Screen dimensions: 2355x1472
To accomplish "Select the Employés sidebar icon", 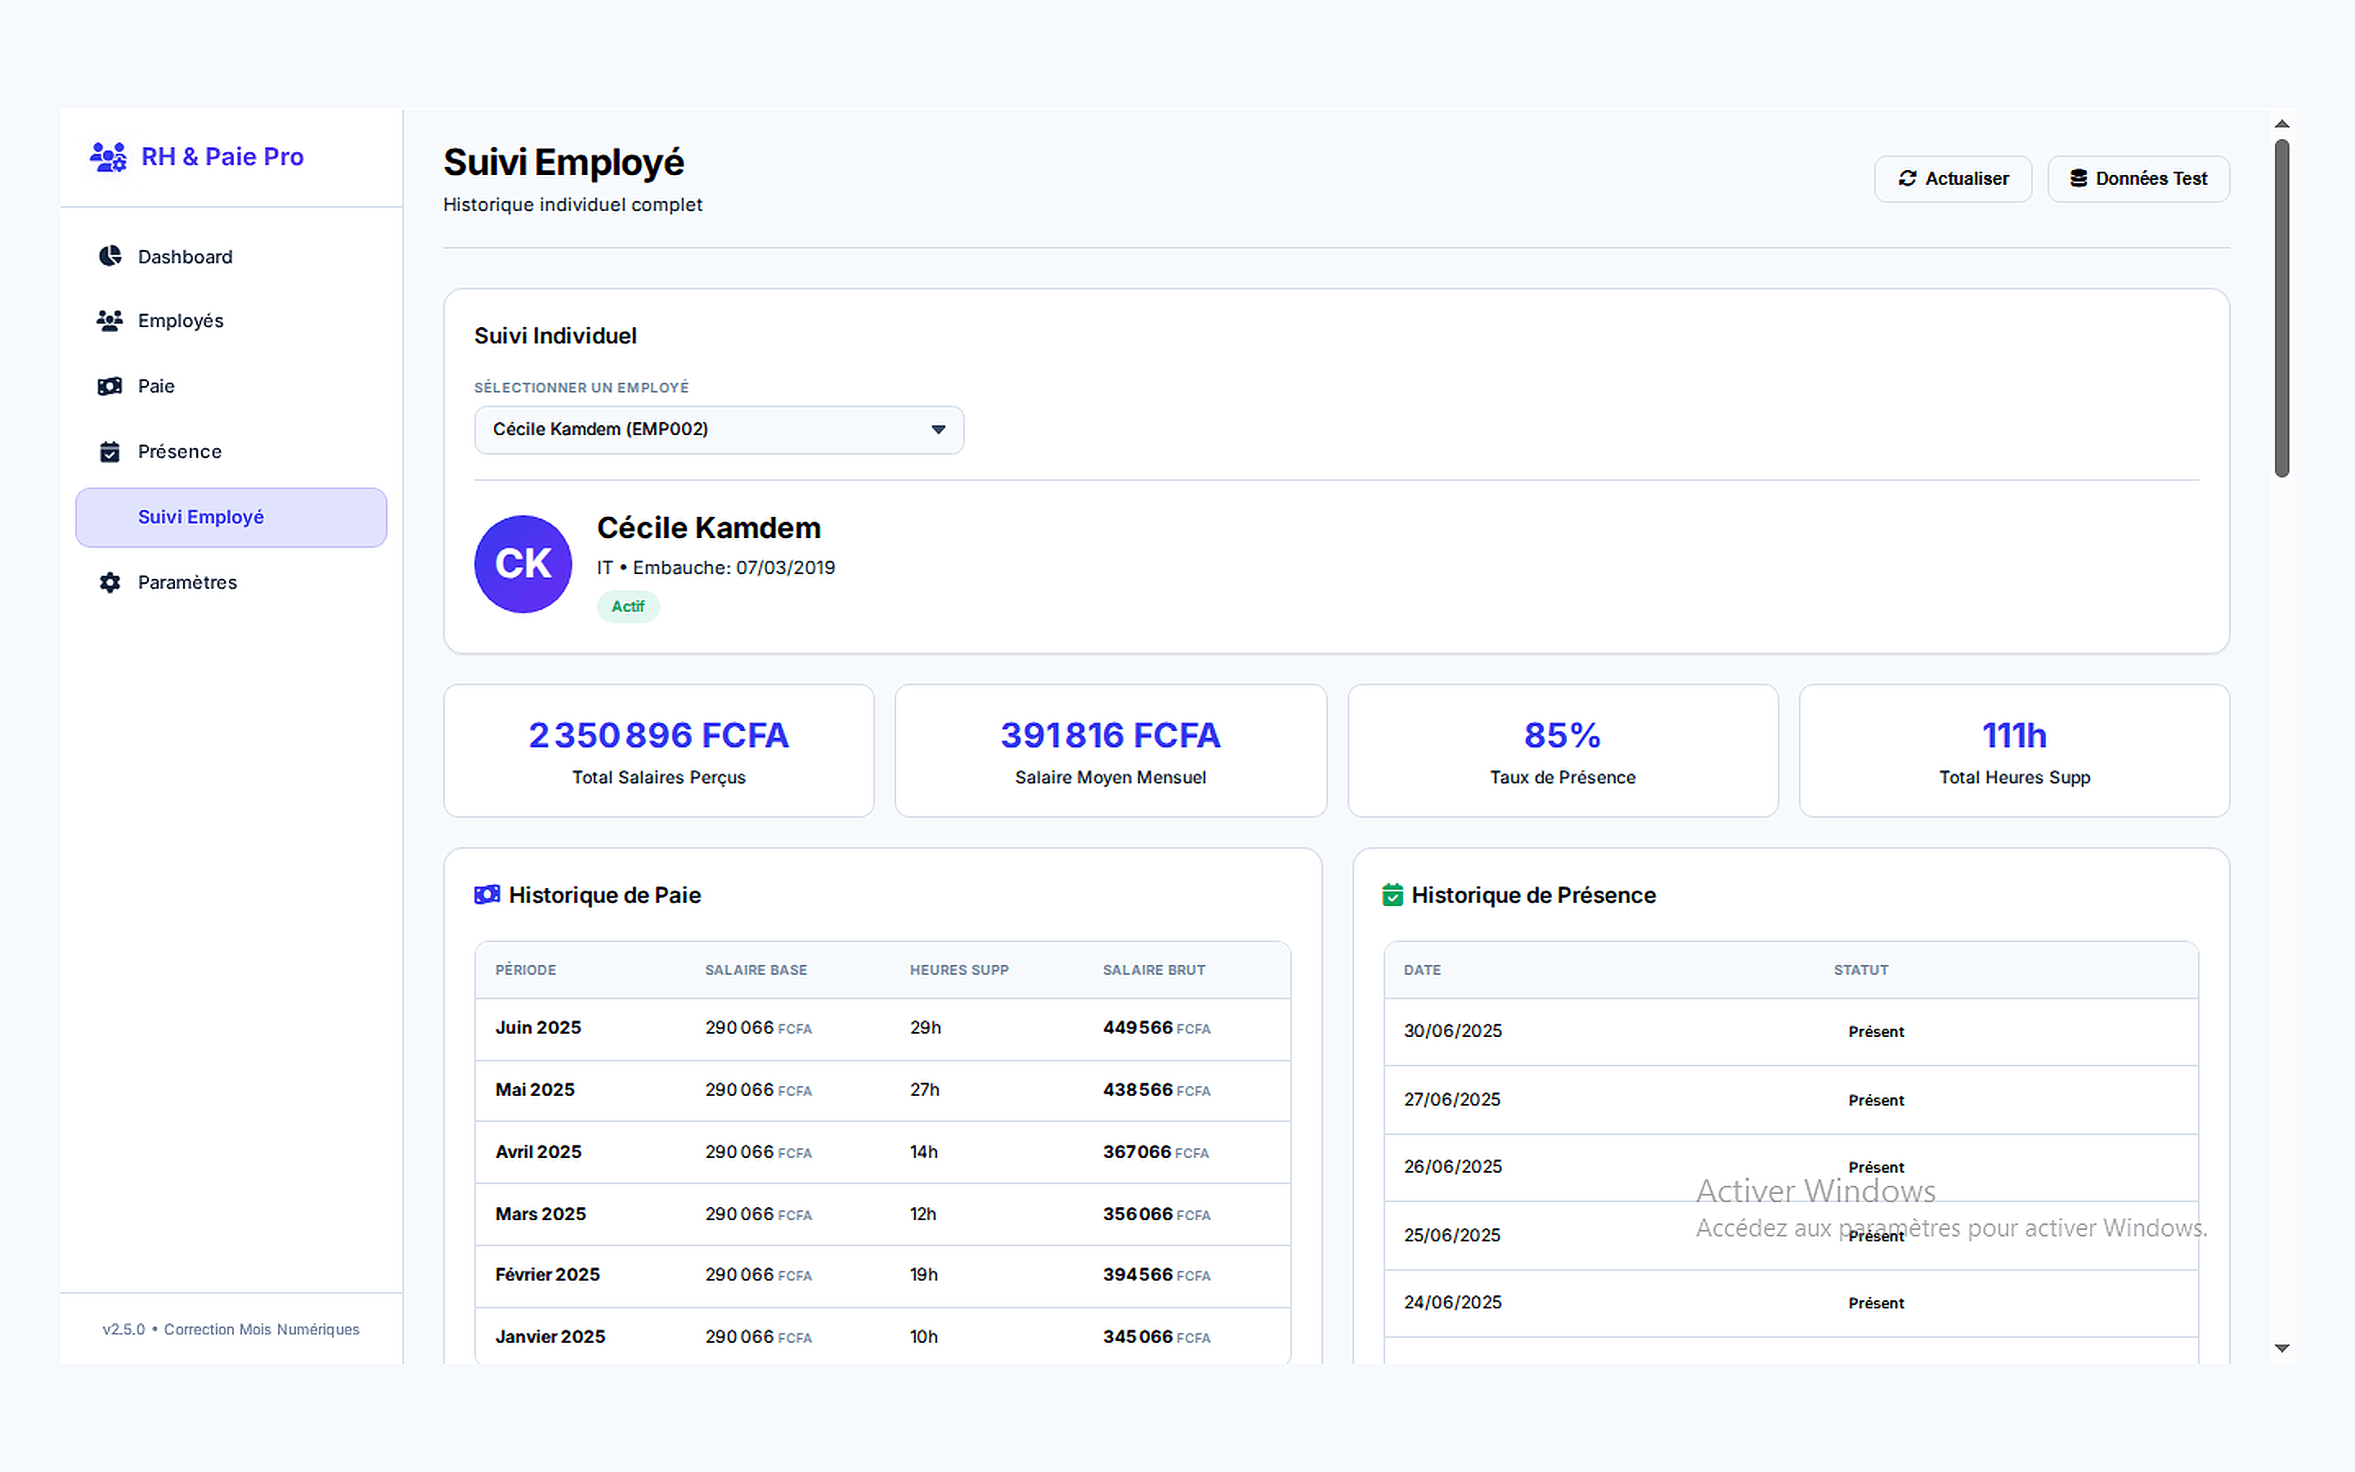I will tap(110, 321).
